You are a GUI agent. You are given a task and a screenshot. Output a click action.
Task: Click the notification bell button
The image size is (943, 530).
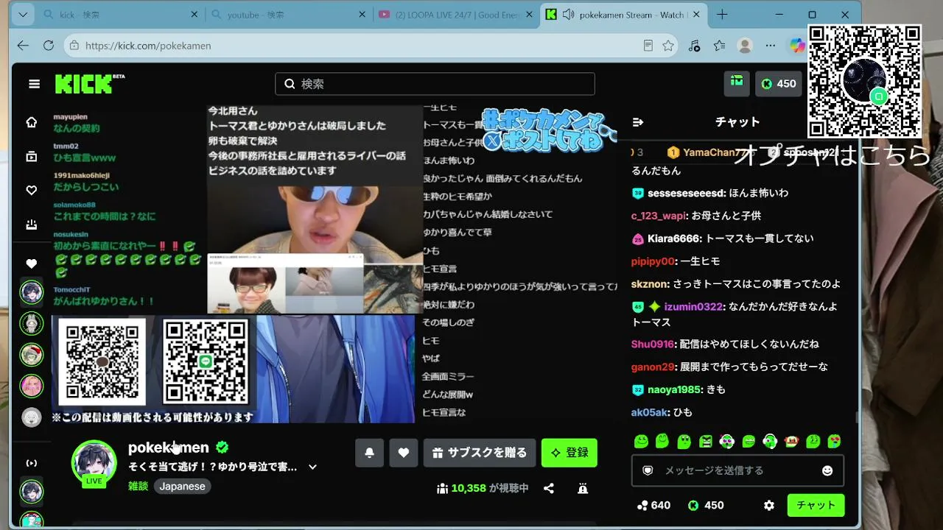[370, 453]
